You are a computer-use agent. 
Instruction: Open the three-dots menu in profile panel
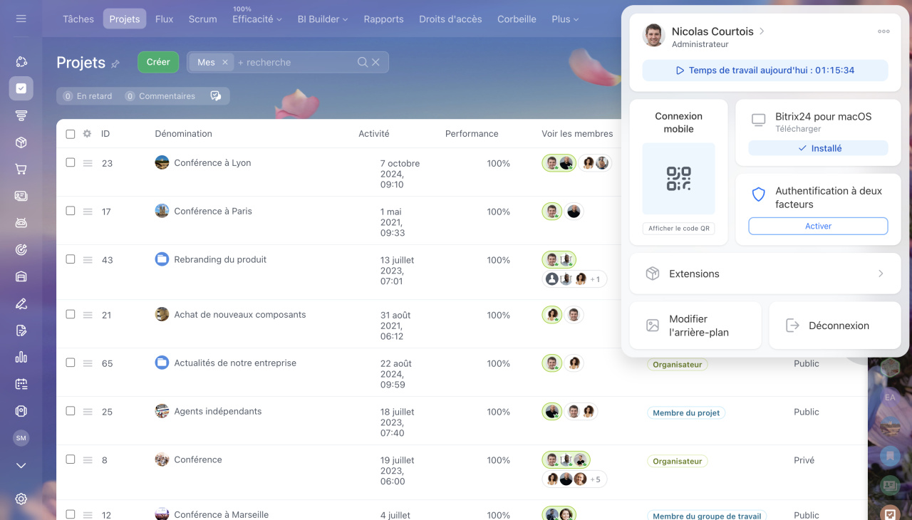click(883, 31)
